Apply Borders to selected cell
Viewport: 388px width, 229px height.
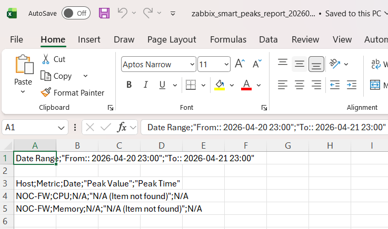(191, 85)
